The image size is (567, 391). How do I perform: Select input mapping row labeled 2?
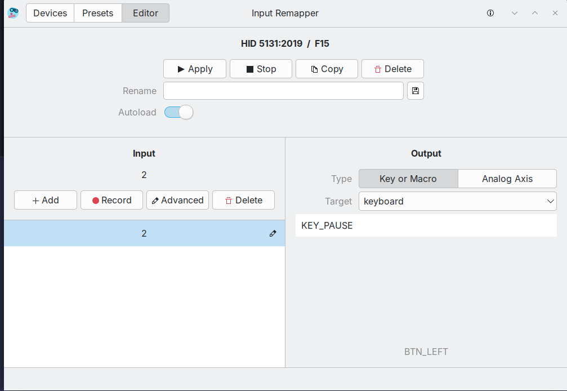coord(144,233)
